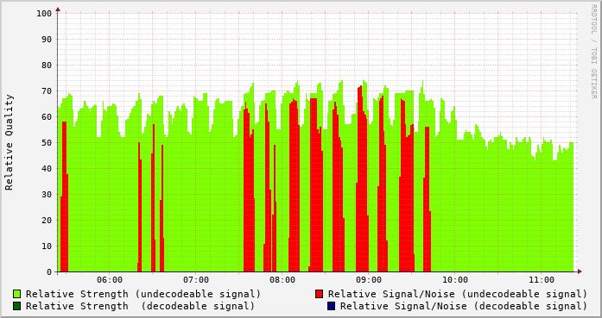Click the Relative Quality axis title

click(x=9, y=142)
